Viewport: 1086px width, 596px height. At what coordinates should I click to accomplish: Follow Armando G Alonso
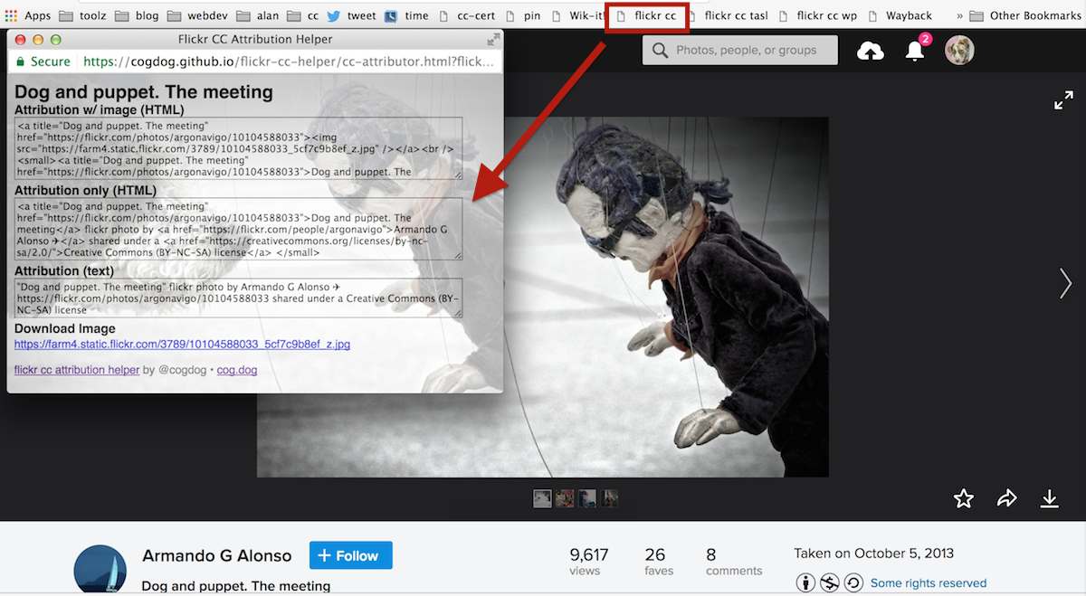(x=351, y=555)
